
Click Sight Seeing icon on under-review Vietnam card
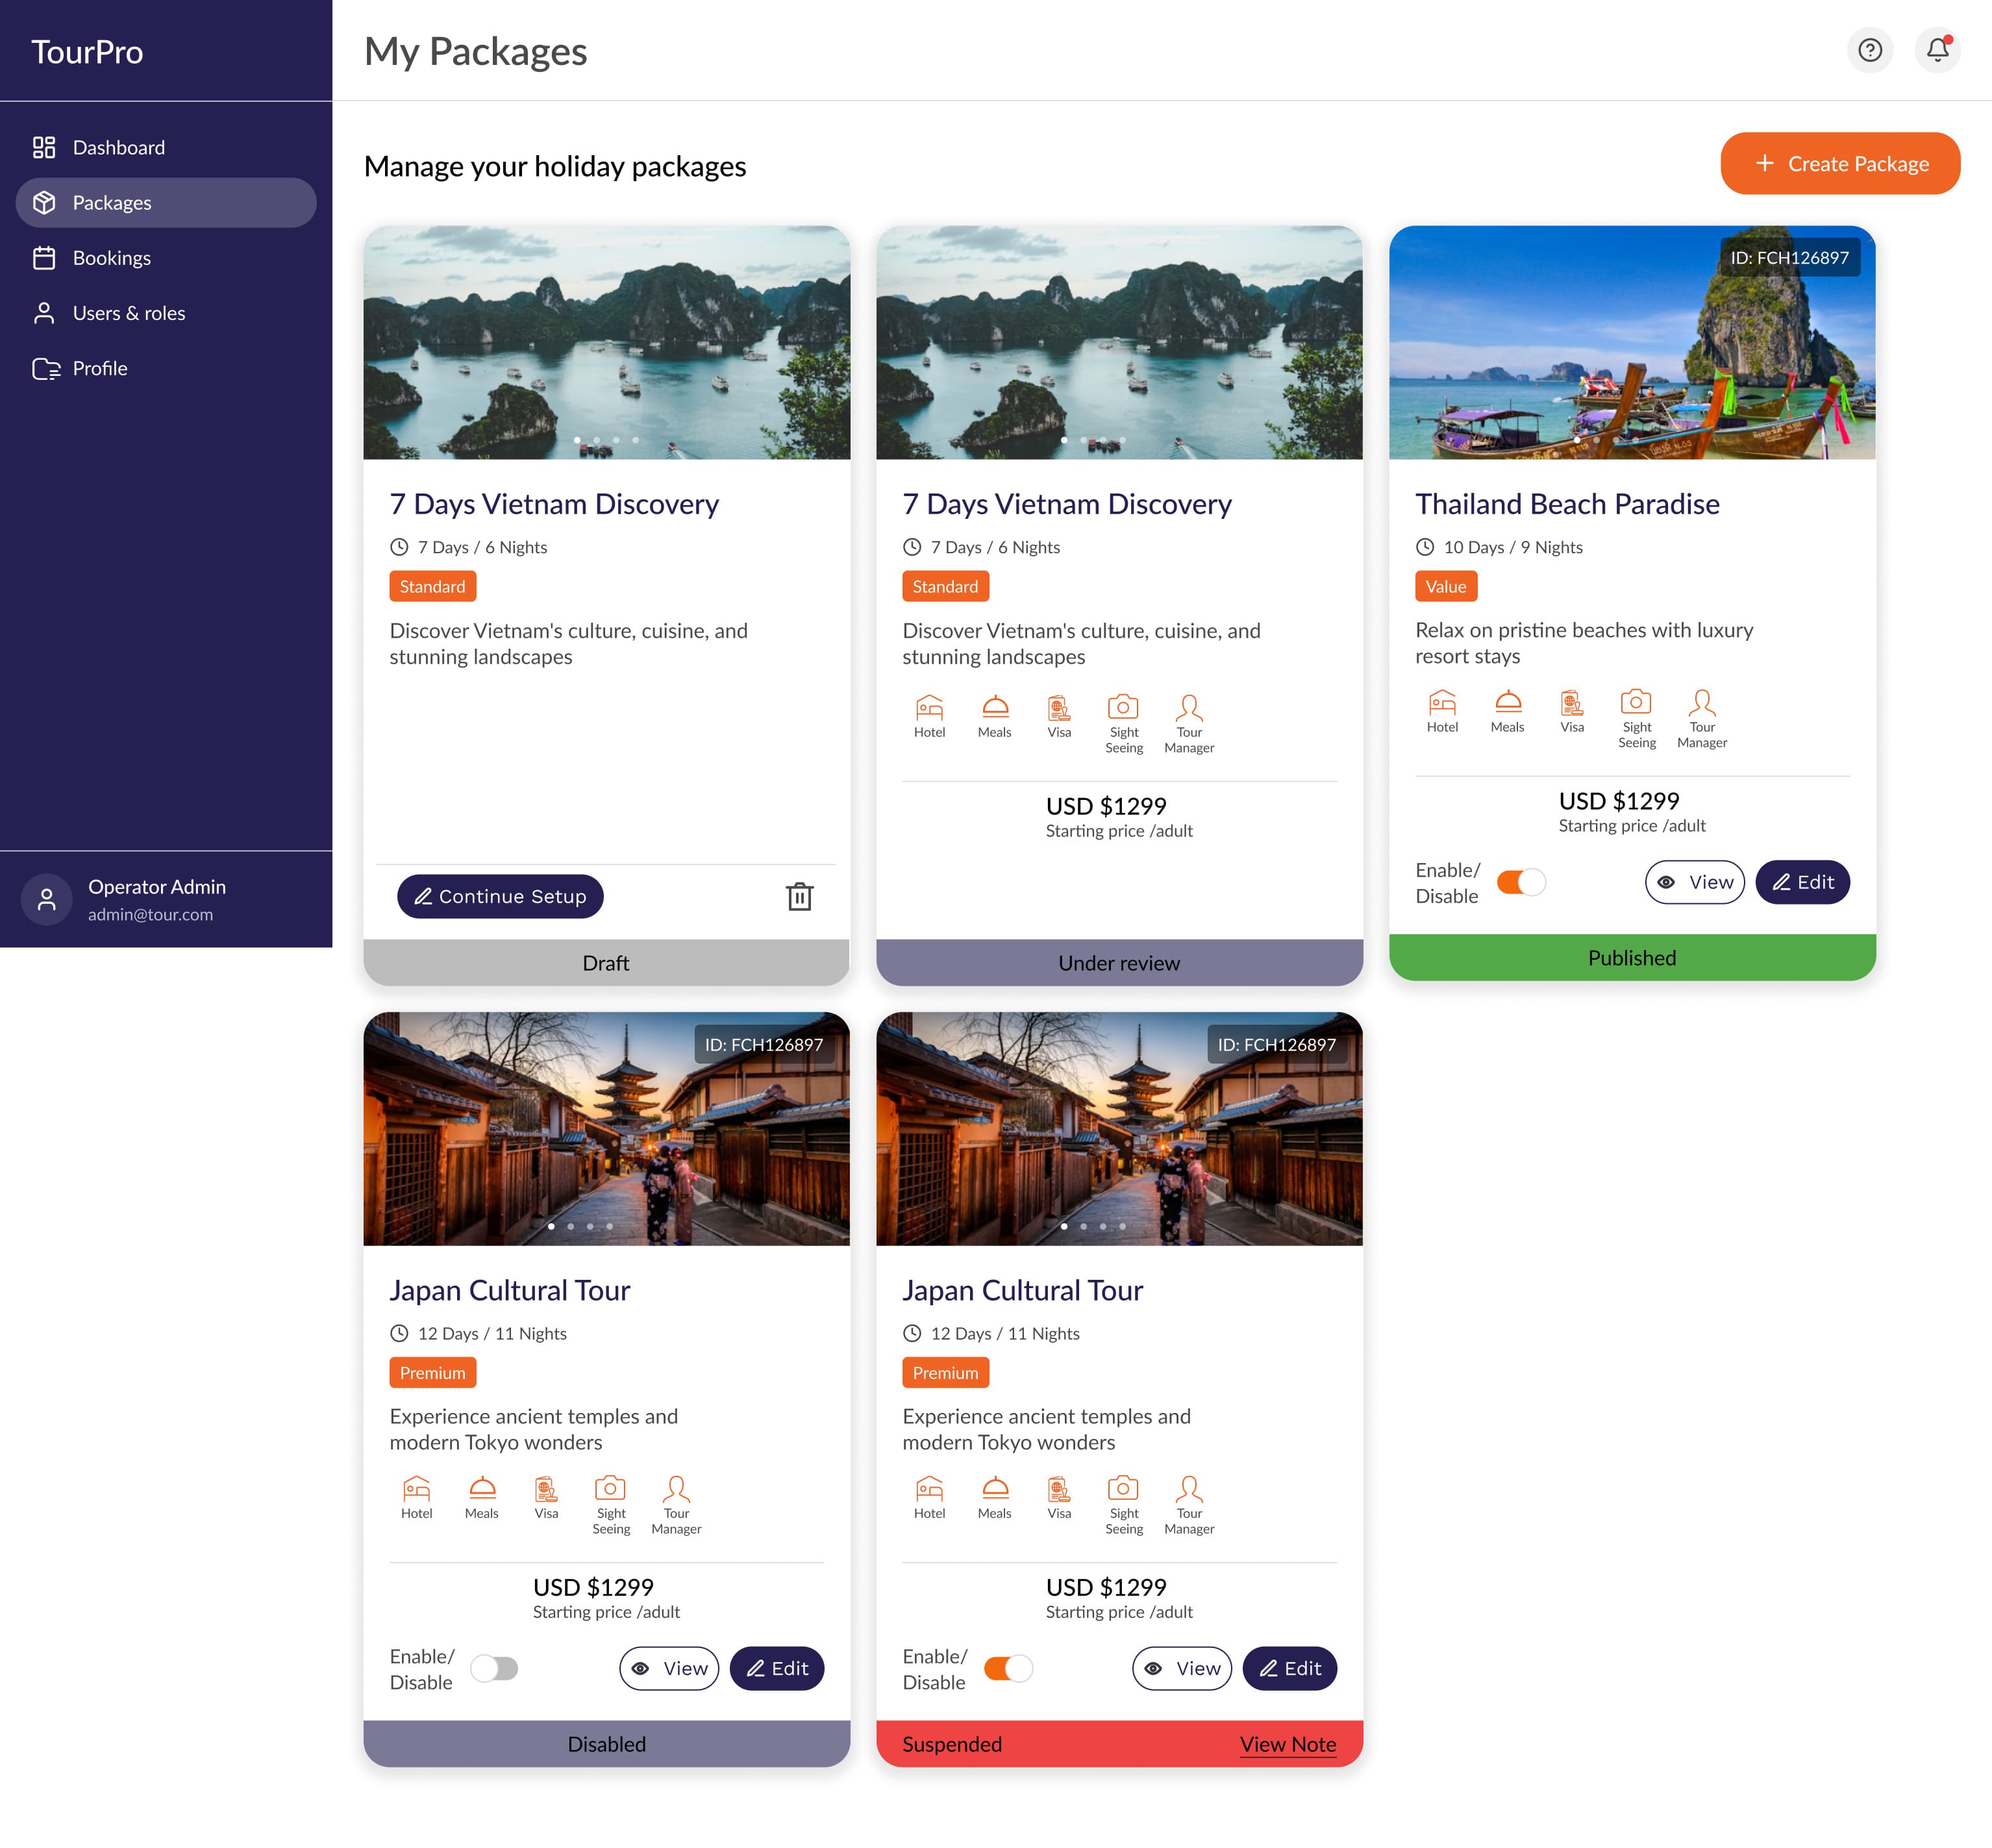tap(1123, 708)
